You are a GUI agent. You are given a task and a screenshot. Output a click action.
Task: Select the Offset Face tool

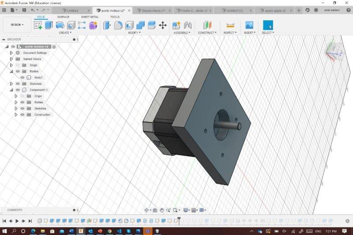point(151,25)
